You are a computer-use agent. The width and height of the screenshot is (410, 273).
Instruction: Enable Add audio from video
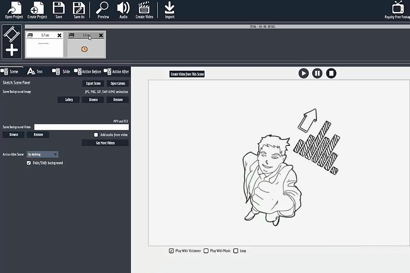[x=96, y=135]
